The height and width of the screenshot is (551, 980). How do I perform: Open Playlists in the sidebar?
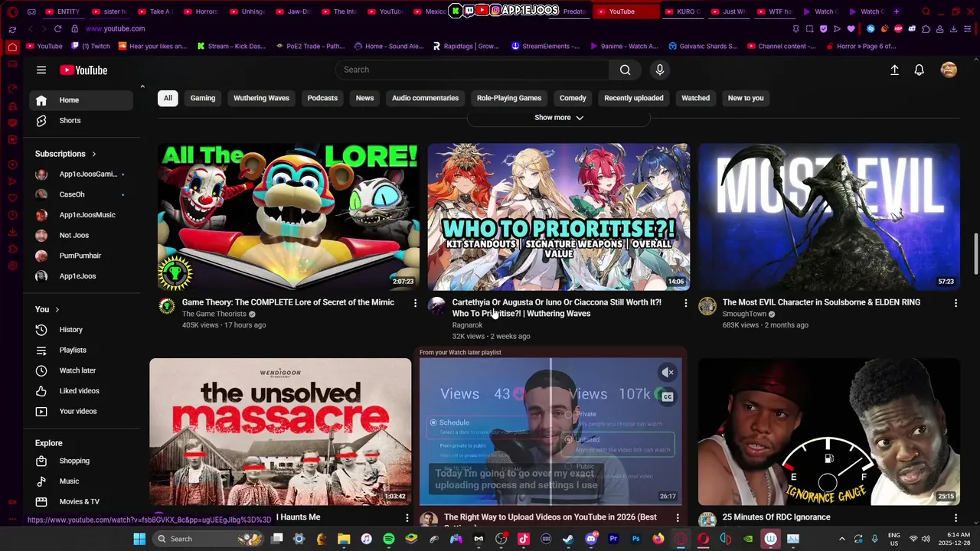coord(81,350)
